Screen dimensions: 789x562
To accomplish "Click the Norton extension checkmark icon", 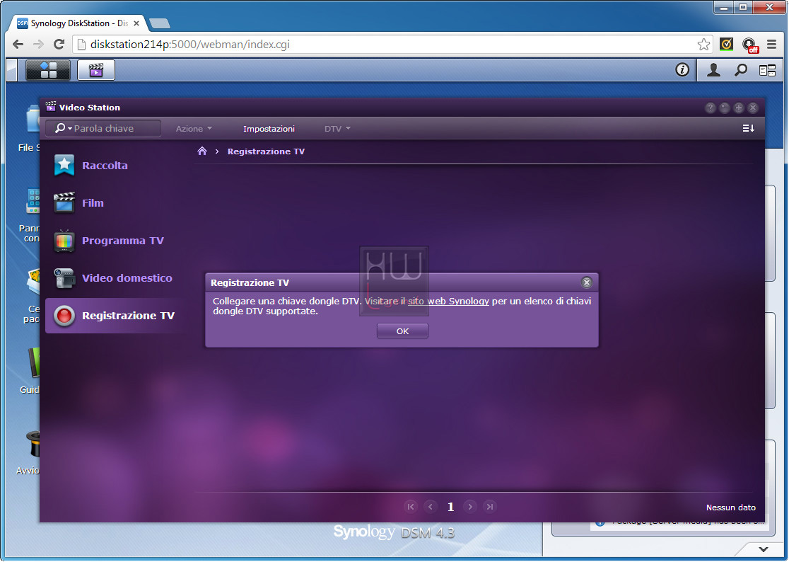I will (x=726, y=45).
